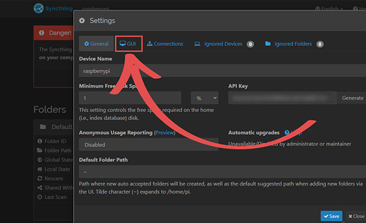Click the Syncthing logo icon
Viewport: 366px width, 223px height.
click(x=39, y=9)
